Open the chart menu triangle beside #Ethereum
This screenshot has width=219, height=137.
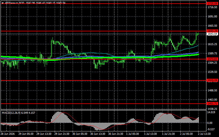pyautogui.click(x=3, y=3)
